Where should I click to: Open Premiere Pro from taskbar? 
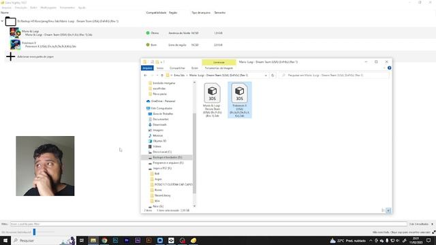(x=127, y=240)
